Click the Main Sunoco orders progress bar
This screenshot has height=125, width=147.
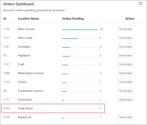coord(80,30)
